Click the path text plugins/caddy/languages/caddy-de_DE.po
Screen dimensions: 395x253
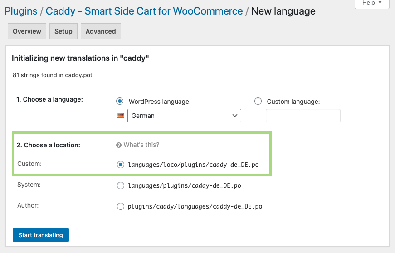tap(195, 206)
